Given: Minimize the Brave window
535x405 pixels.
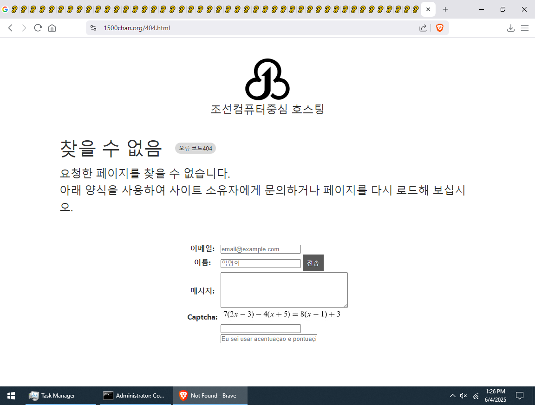Looking at the screenshot, I should click(482, 9).
